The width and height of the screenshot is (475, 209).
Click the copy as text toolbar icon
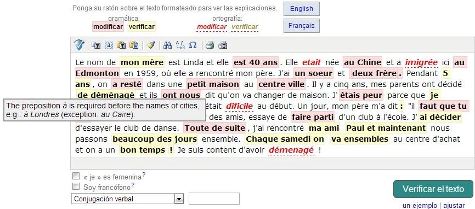pos(96,45)
